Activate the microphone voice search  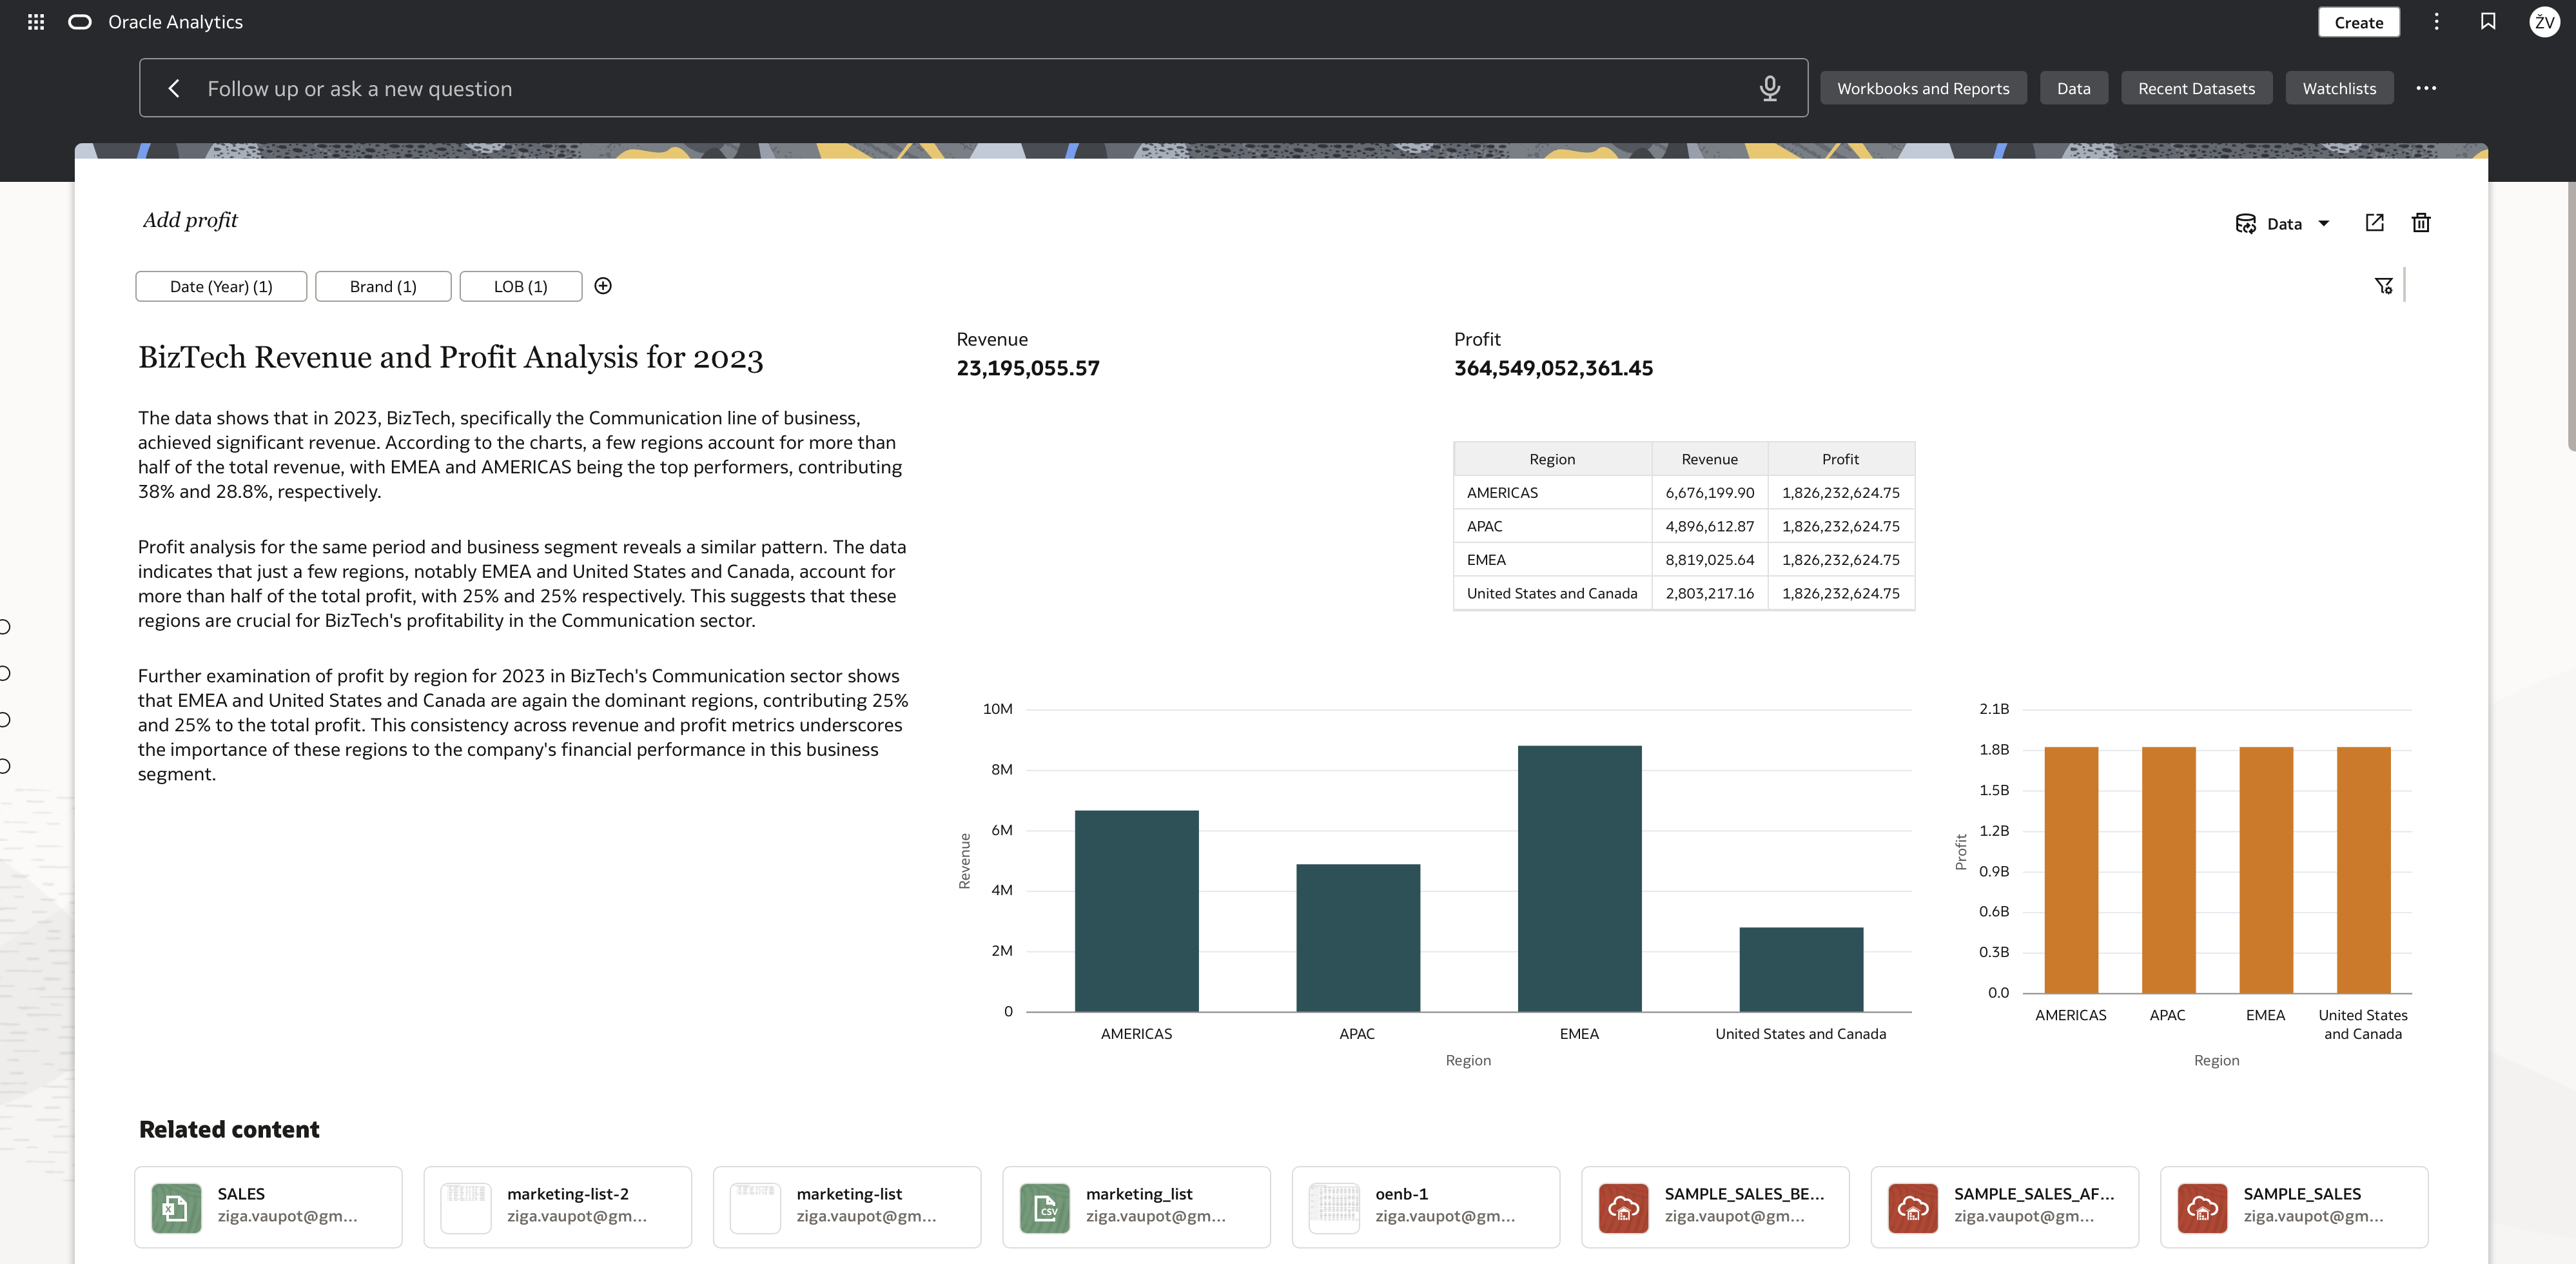pyautogui.click(x=1769, y=88)
